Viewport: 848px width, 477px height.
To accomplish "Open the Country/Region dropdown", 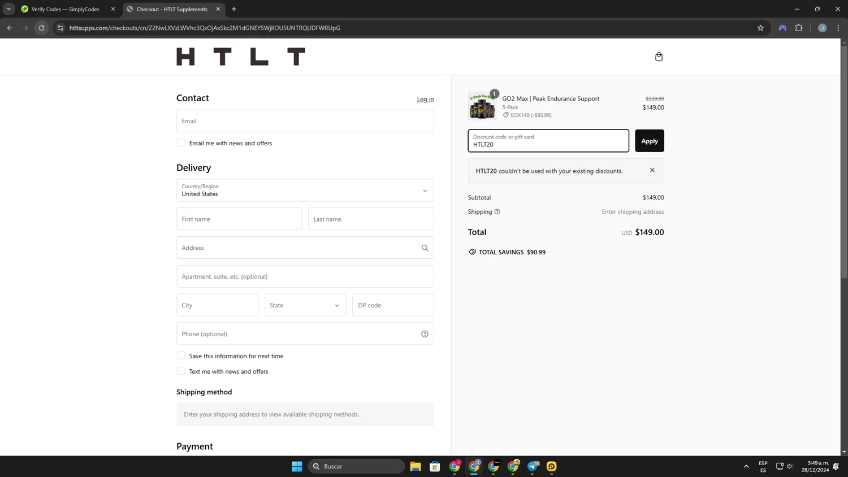I will click(305, 190).
